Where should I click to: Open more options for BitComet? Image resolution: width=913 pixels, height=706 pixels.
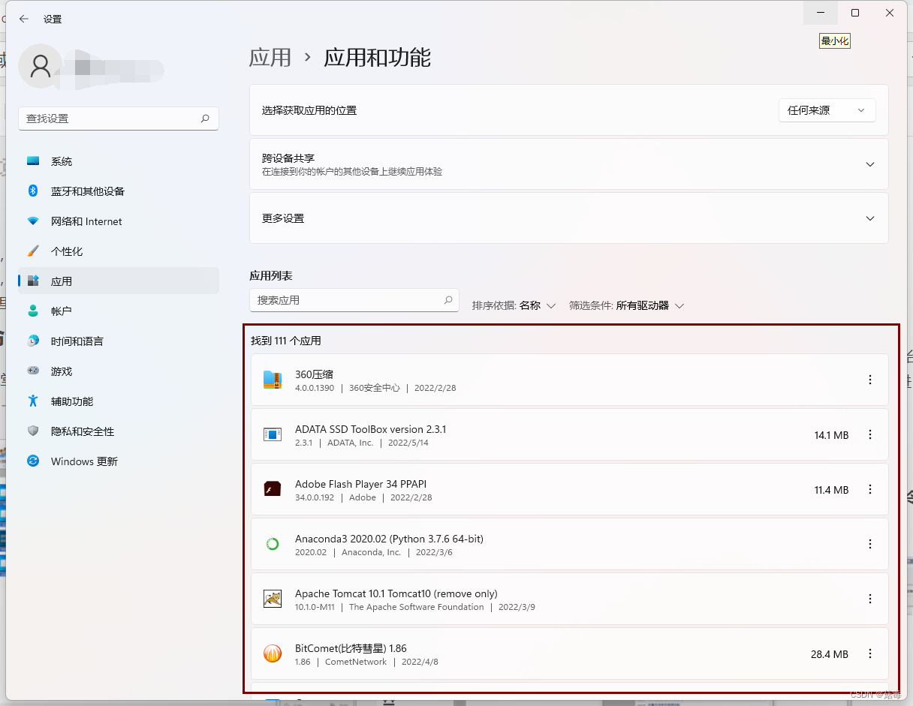click(870, 653)
